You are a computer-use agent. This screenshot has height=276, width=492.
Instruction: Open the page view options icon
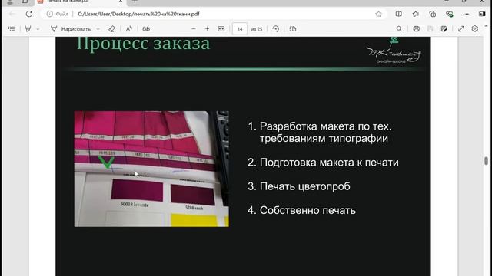pyautogui.click(x=293, y=29)
